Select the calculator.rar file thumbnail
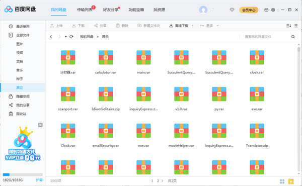The image size is (302, 186). (x=106, y=57)
